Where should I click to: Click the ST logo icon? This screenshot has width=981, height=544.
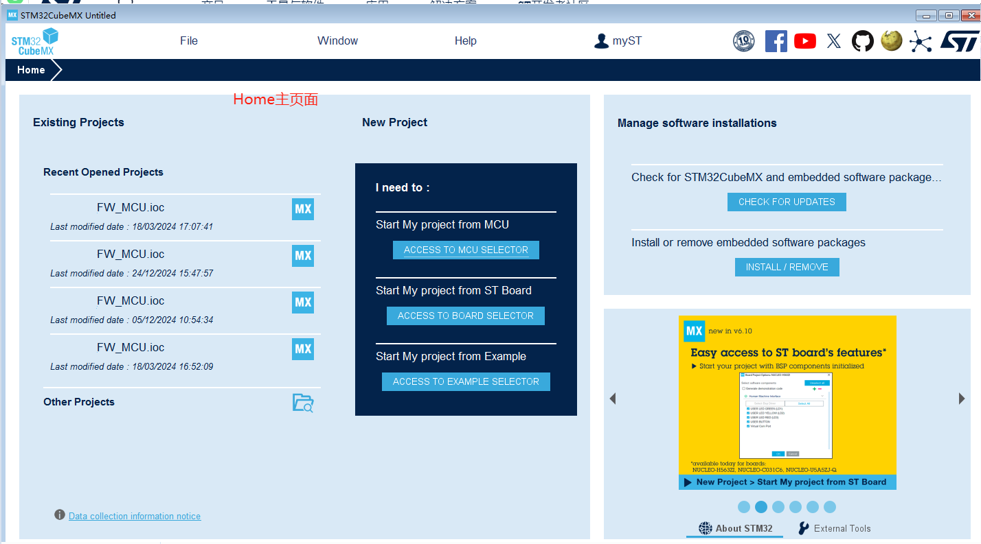(x=959, y=41)
